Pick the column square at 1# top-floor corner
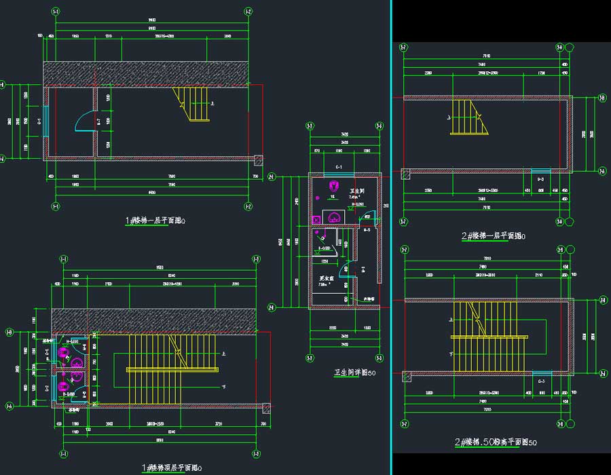This screenshot has width=611, height=475. coord(266,408)
